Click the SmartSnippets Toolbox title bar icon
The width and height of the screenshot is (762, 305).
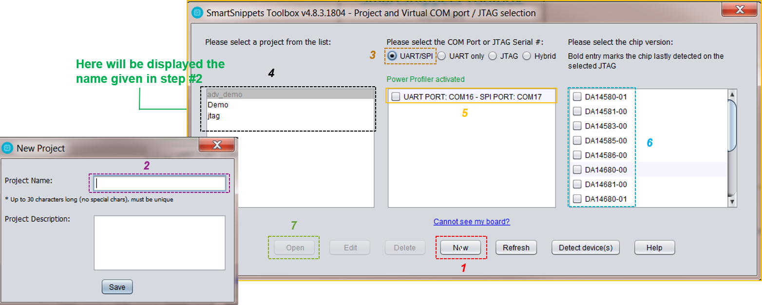197,13
